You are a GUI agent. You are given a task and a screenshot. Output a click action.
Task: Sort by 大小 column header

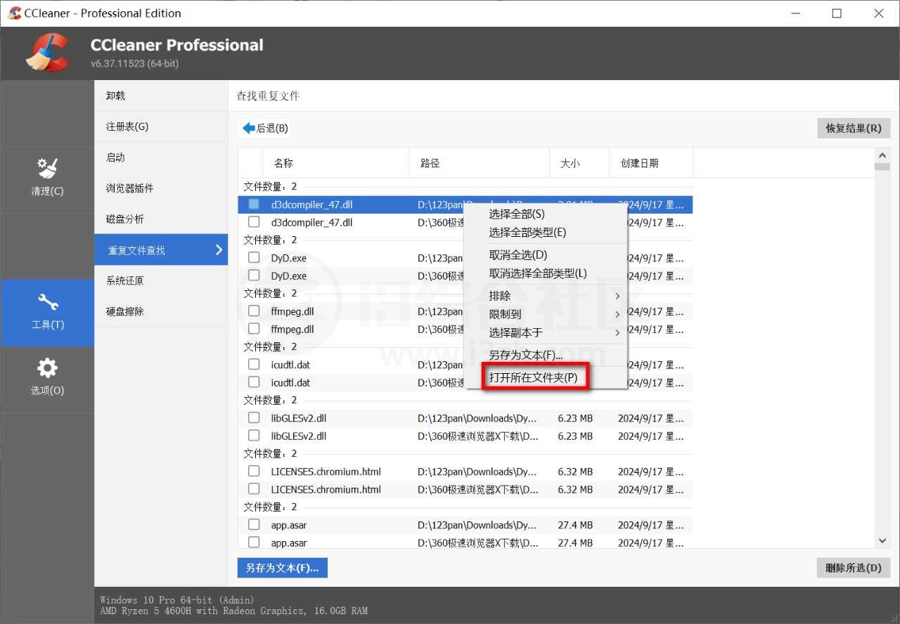[579, 163]
